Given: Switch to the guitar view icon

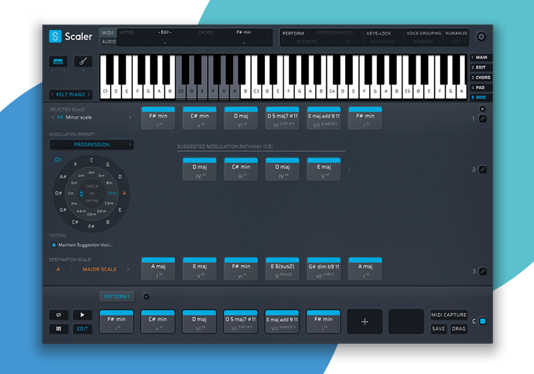Looking at the screenshot, I should pos(83,61).
